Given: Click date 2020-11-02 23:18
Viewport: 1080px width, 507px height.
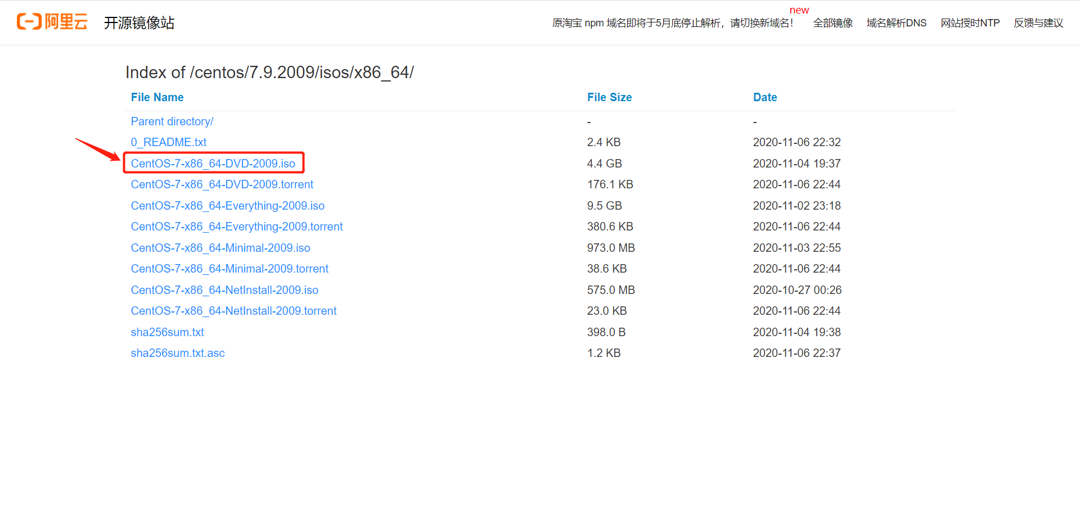Looking at the screenshot, I should (797, 206).
